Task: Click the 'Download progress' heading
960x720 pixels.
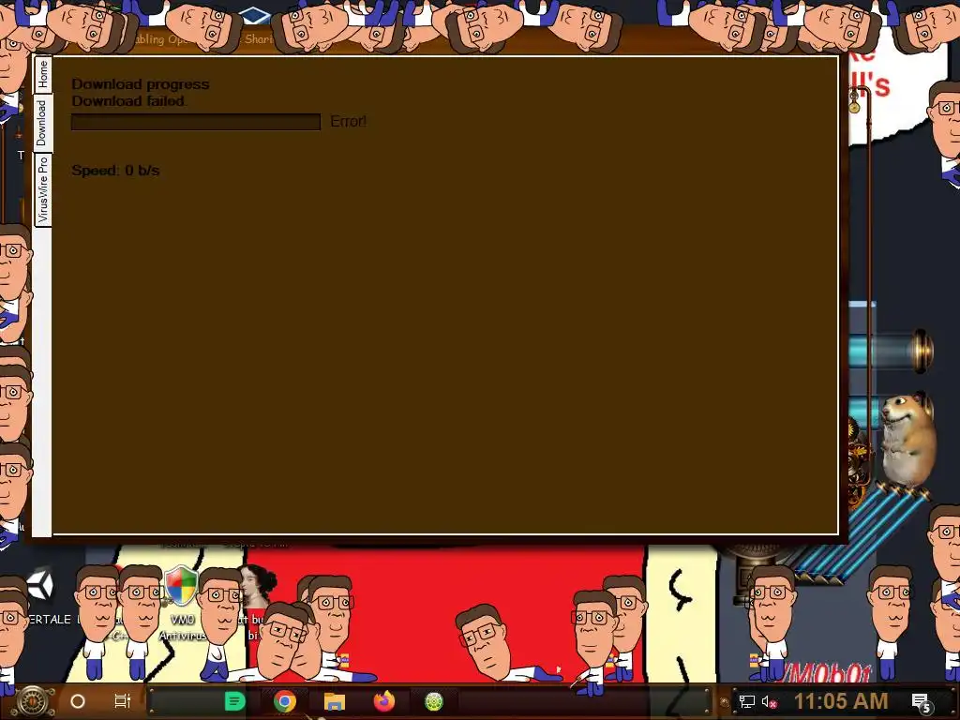Action: pos(141,84)
